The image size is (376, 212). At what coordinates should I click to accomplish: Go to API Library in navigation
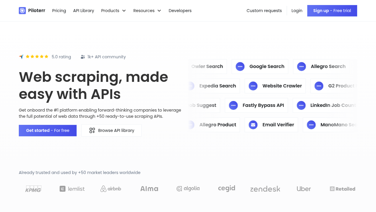coord(83,11)
